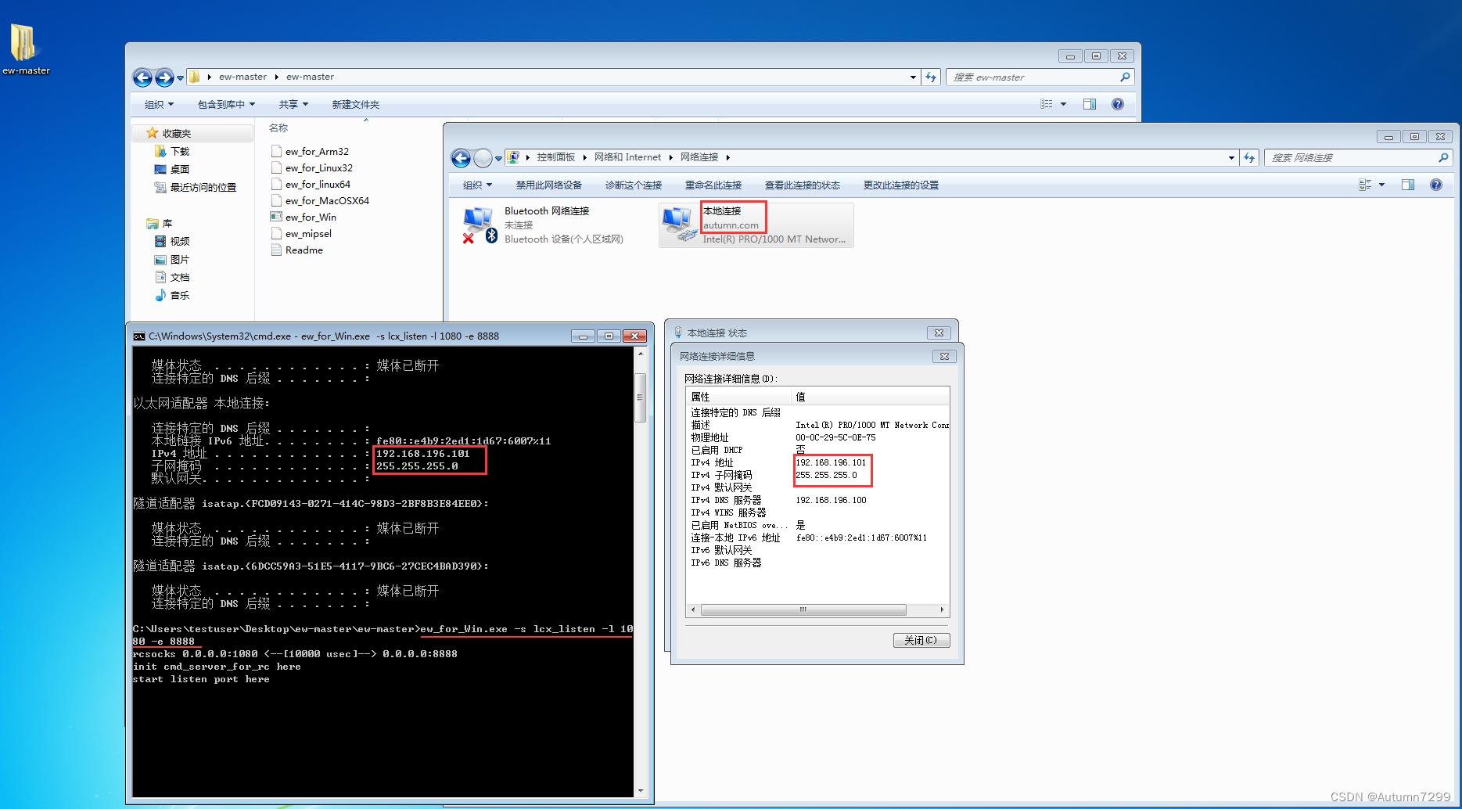Open the 组织 menu in the ew-master window
Screen dimensions: 1462x809
click(x=159, y=105)
